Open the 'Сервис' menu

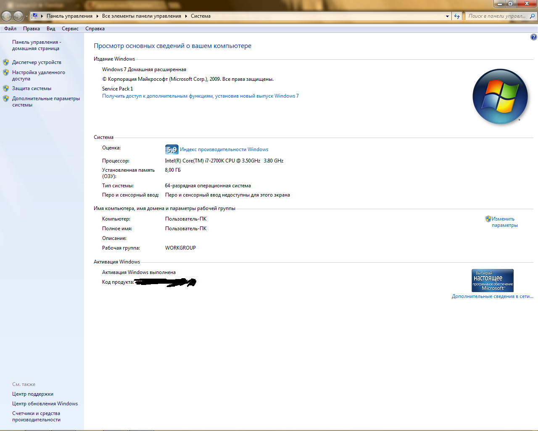[x=70, y=29]
